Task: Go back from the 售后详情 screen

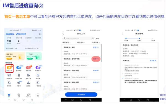Action: point(122,34)
